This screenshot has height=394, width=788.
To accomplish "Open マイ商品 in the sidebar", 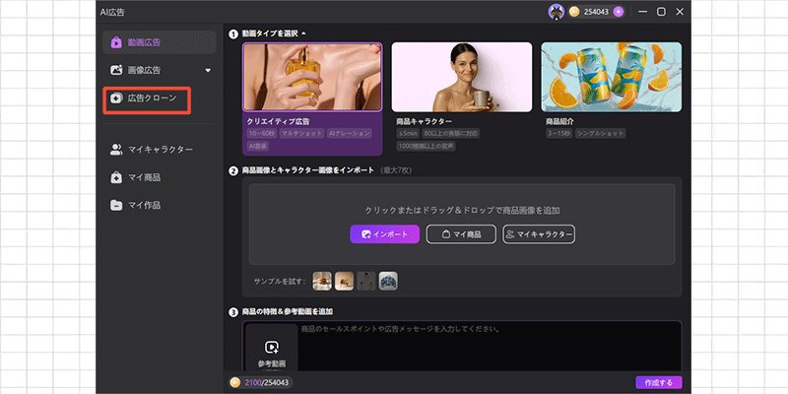I will pyautogui.click(x=136, y=177).
